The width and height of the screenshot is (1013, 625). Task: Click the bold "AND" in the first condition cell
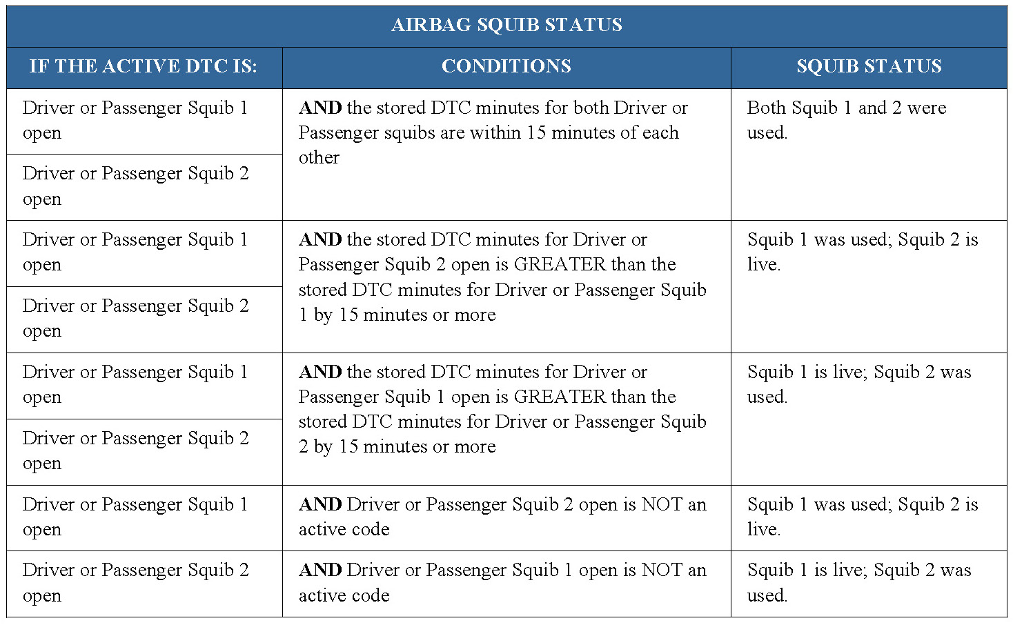point(320,108)
